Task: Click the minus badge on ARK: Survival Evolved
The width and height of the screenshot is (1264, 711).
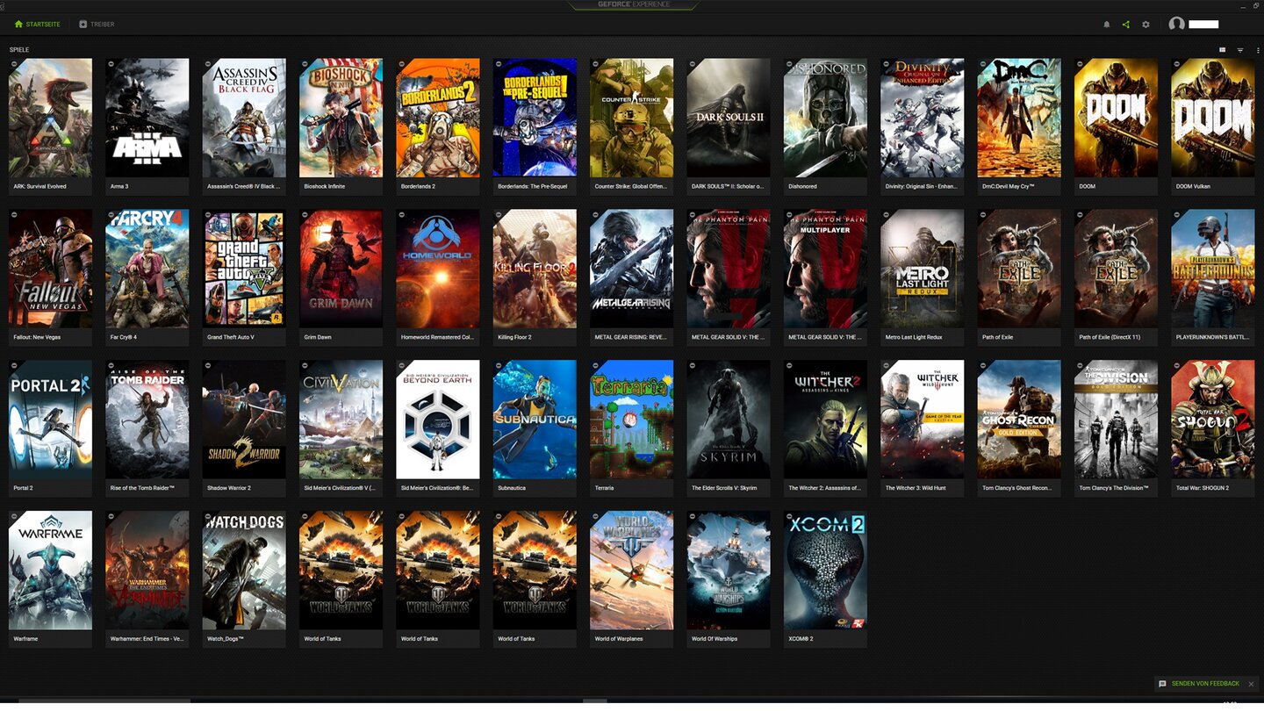Action: pos(14,64)
